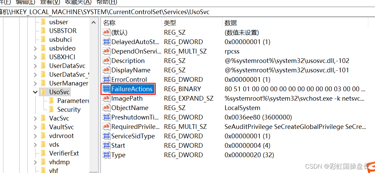
Task: Click the folder icon of VaultSvc key
Action: point(43,127)
